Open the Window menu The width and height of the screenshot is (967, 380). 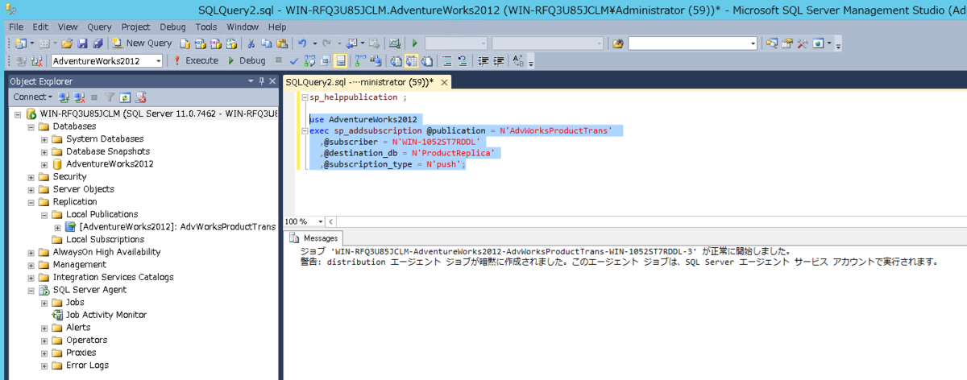click(x=243, y=27)
